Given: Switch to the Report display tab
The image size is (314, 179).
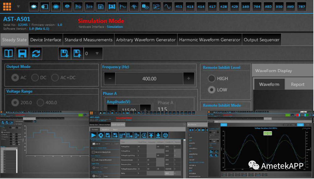Looking at the screenshot, I should click(x=298, y=84).
